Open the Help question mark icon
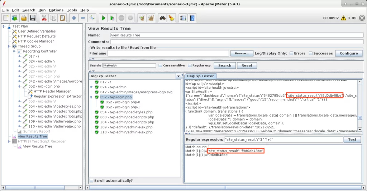The width and height of the screenshot is (367, 191). (192, 18)
